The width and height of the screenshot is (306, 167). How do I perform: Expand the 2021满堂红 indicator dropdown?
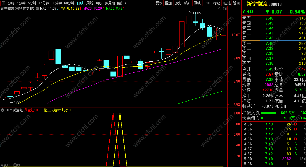click(x=2, y=110)
